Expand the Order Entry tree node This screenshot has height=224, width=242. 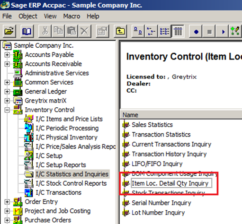[7, 202]
